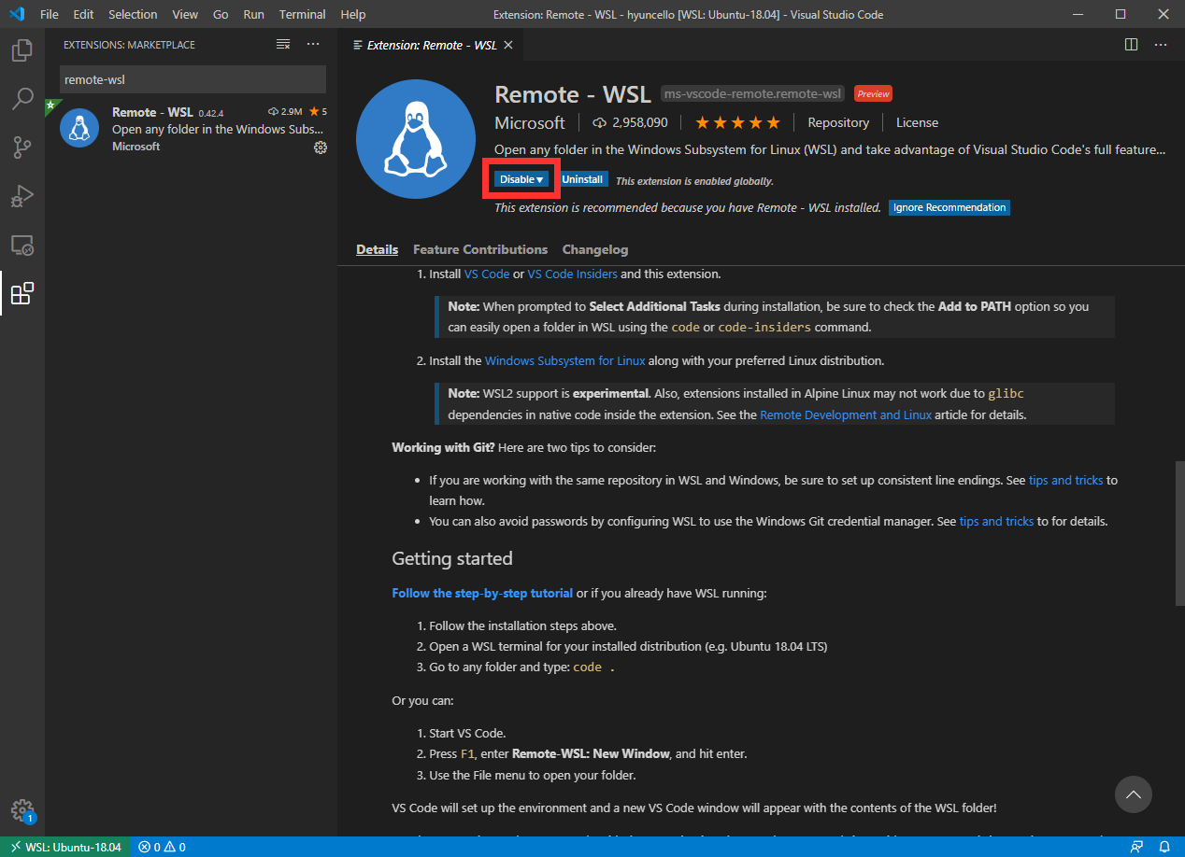Open the Edit menu
The height and width of the screenshot is (857, 1185).
tap(83, 15)
